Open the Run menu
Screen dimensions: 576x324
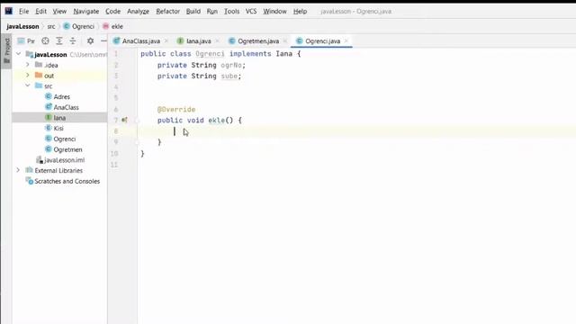pyautogui.click(x=212, y=12)
